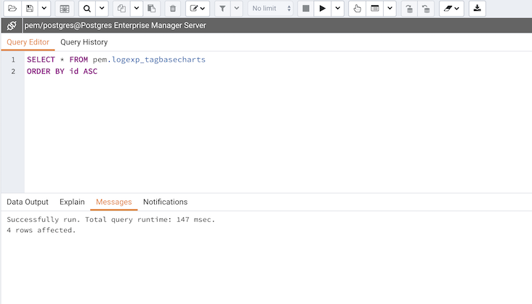Open the No limit rows selector
Image resolution: width=532 pixels, height=304 pixels.
point(271,9)
